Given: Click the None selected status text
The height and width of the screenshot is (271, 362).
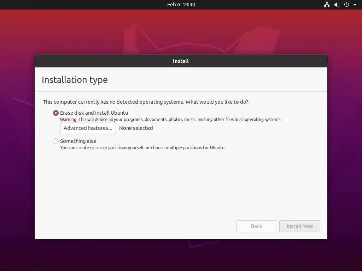Looking at the screenshot, I should pos(136,128).
